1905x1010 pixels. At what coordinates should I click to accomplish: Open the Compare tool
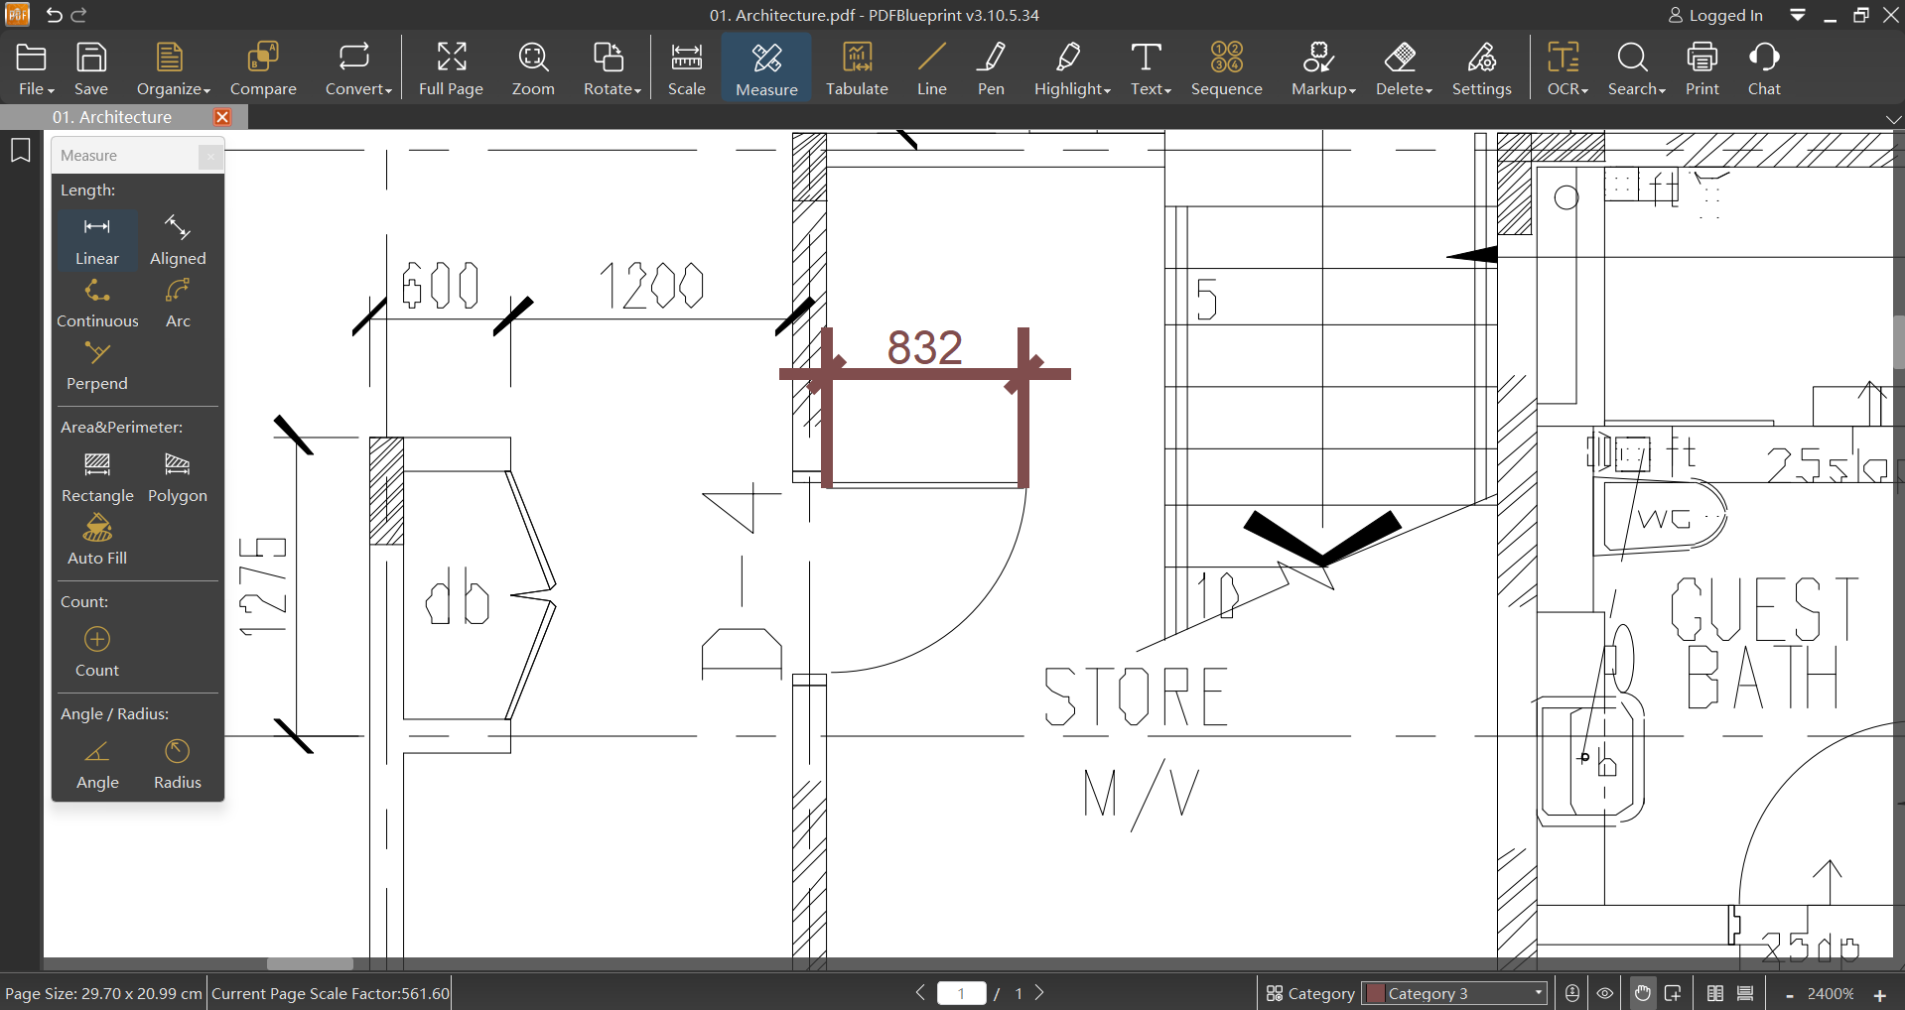point(263,68)
